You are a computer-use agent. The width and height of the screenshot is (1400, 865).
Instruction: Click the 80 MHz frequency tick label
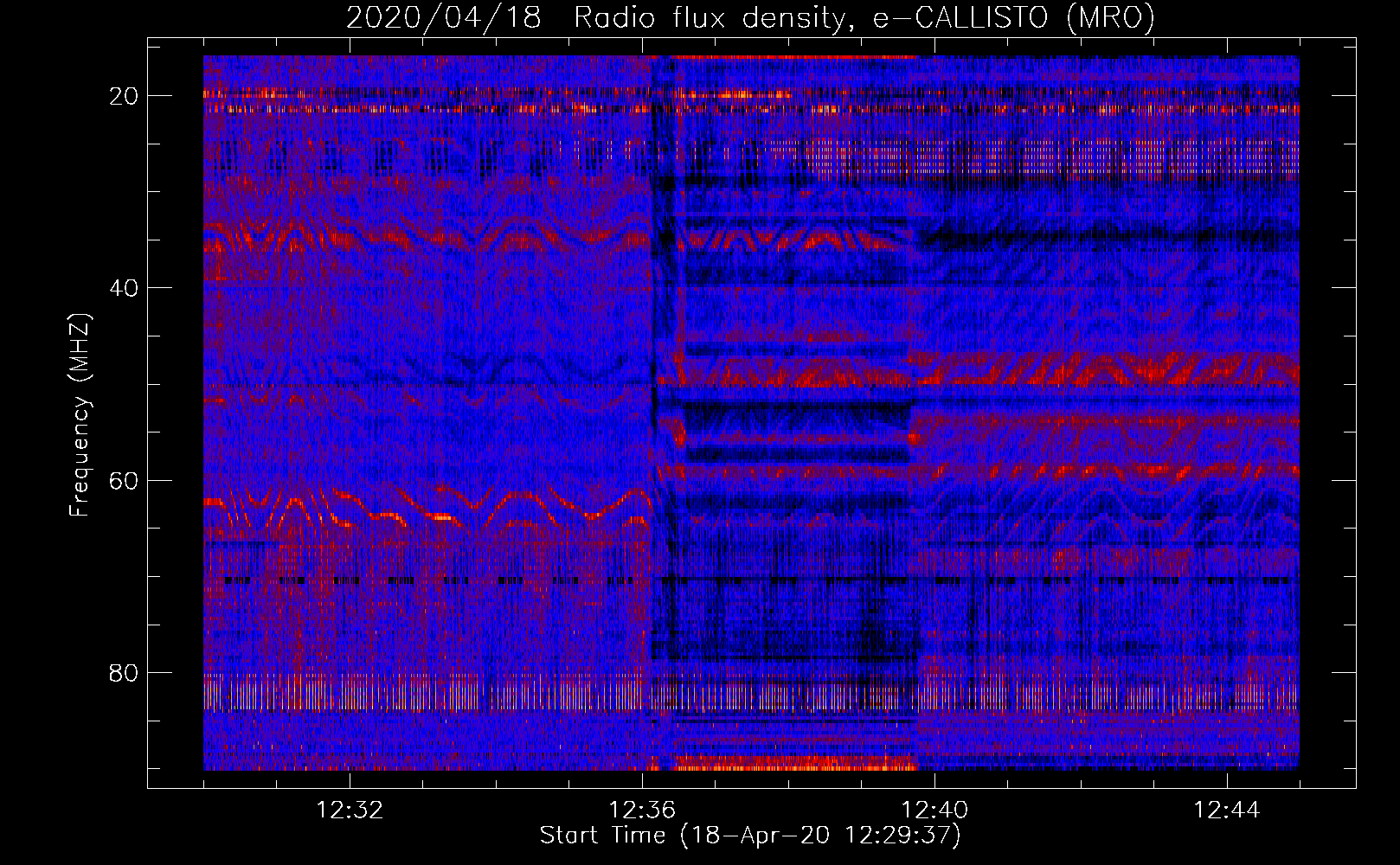click(x=124, y=672)
